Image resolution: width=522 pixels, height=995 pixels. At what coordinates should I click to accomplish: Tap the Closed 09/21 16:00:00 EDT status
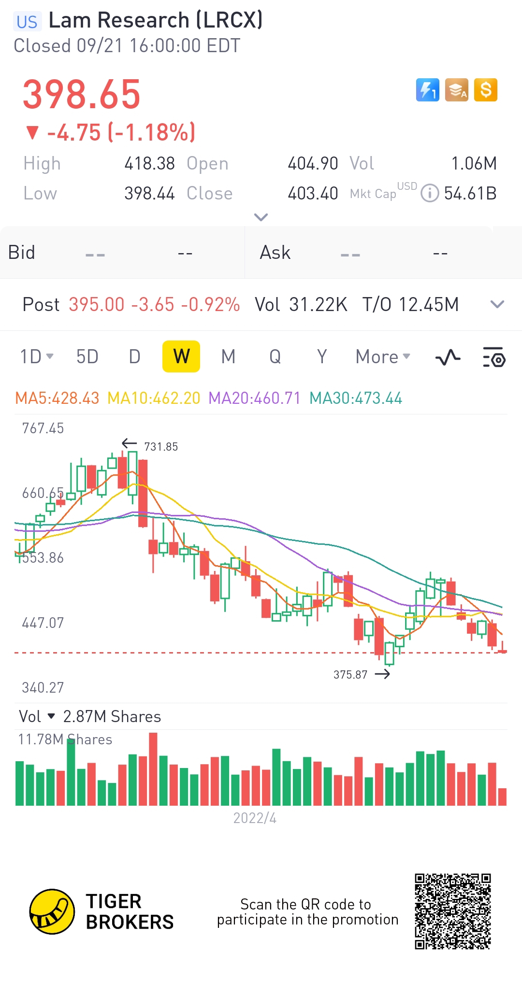(x=127, y=46)
